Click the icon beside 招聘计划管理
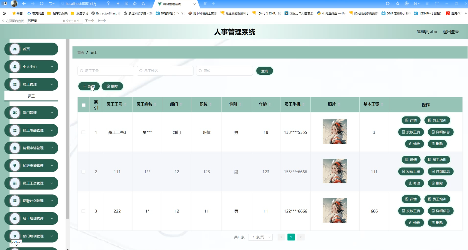468x250 pixels. (15, 201)
